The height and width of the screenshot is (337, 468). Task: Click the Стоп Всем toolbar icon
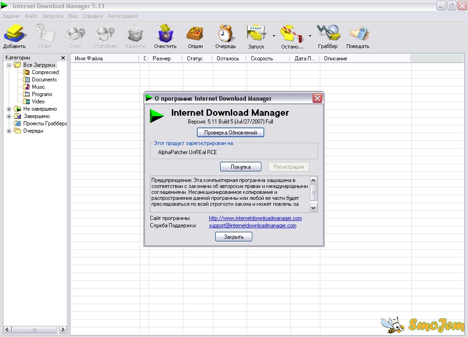(105, 33)
